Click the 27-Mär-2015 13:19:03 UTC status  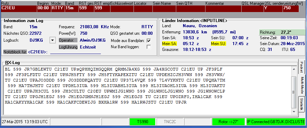pos(25,122)
